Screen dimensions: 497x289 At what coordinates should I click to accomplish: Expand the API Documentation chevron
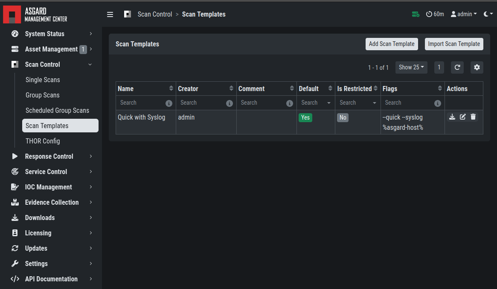[x=90, y=279]
